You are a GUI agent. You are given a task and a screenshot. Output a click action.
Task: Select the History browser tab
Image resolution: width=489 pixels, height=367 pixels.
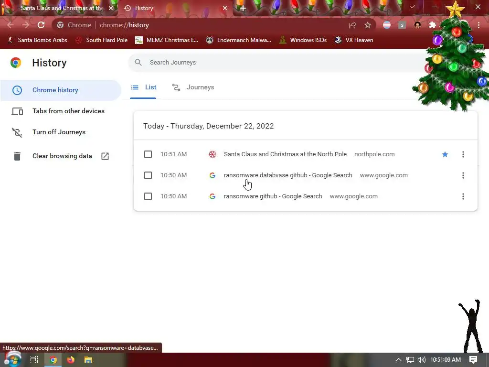pyautogui.click(x=175, y=8)
